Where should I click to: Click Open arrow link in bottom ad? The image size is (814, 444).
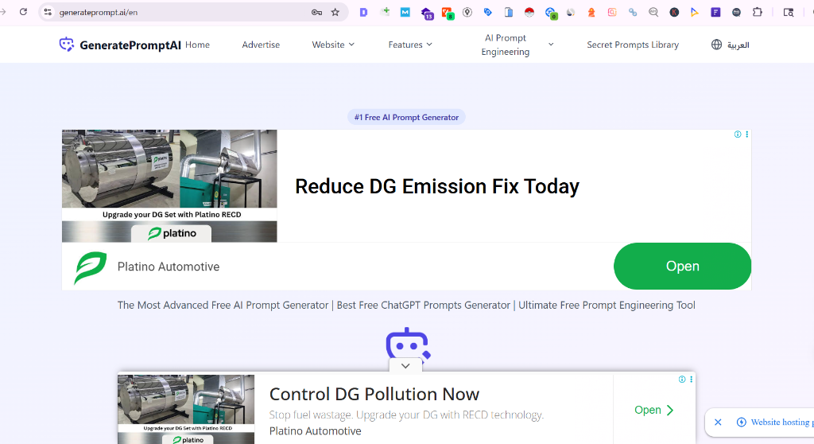tap(654, 411)
